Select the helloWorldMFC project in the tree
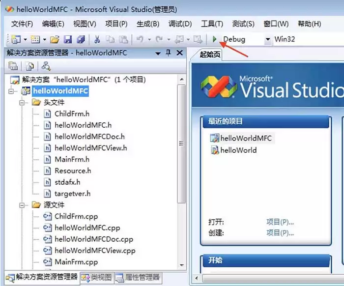Viewport: 344px width, 286px height. [60, 91]
